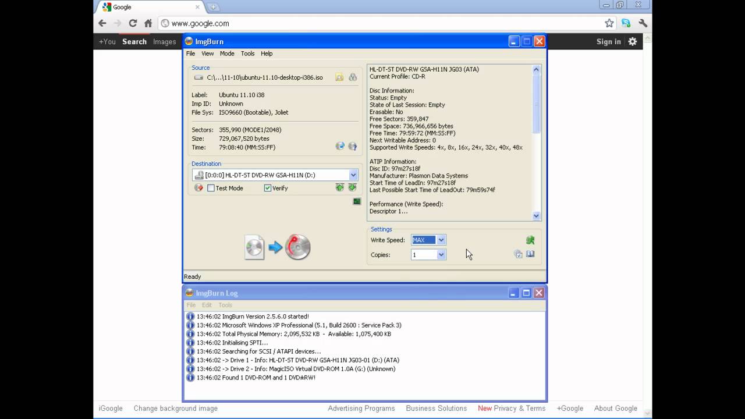Click the open book icon in Settings
Viewport: 745px width, 419px height.
pyautogui.click(x=530, y=254)
